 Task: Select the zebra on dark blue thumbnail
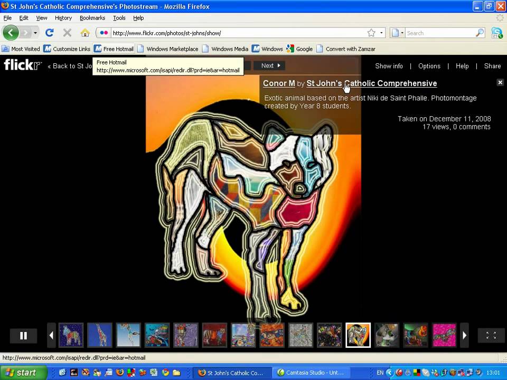click(x=71, y=335)
